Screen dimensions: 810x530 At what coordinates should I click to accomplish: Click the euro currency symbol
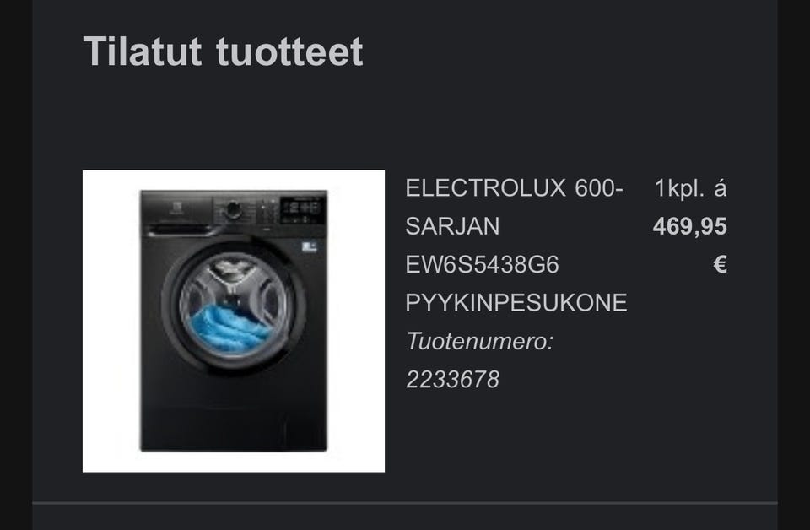click(x=720, y=264)
